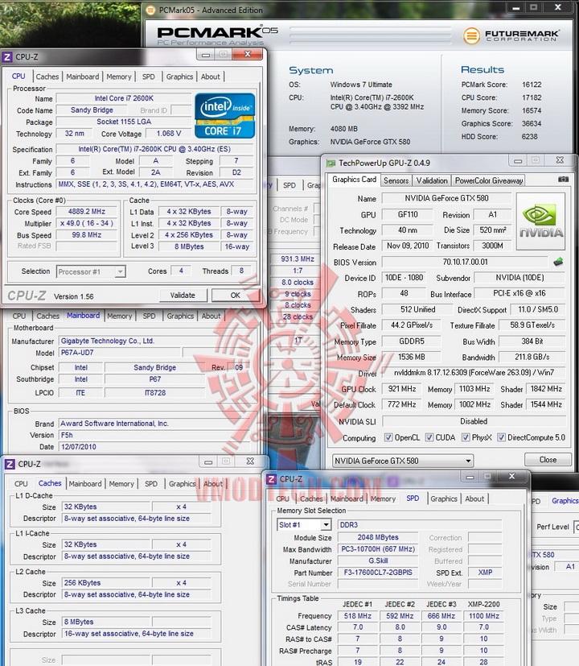Image resolution: width=579 pixels, height=666 pixels.
Task: Click GPU-Z camera screenshot icon
Action: (563, 180)
